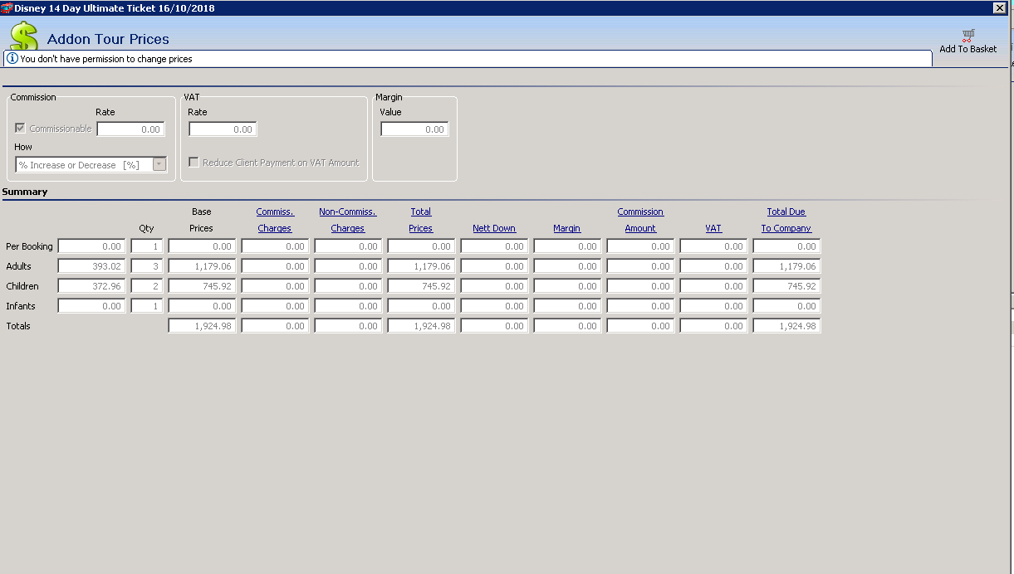Click the Children quantity field showing 2
The height and width of the screenshot is (574, 1014).
(x=147, y=286)
